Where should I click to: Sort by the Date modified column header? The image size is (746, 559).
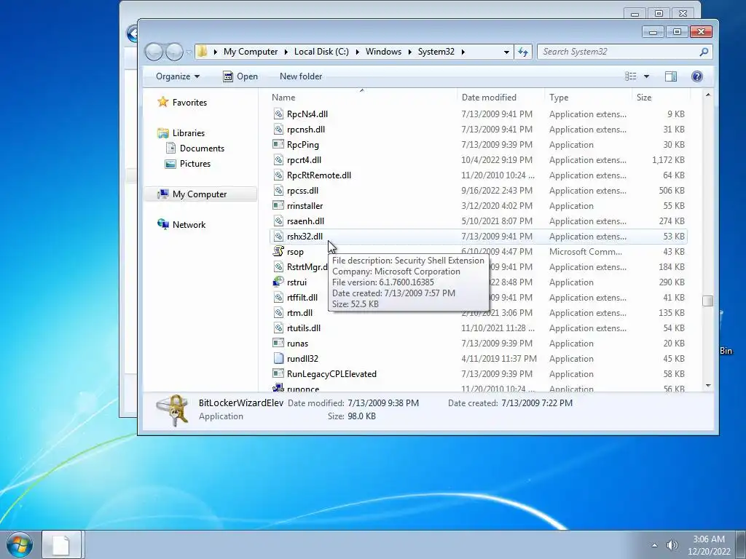point(500,97)
